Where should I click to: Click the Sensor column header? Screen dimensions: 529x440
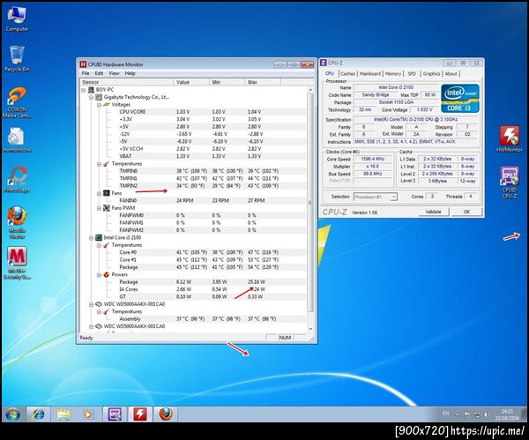click(127, 82)
